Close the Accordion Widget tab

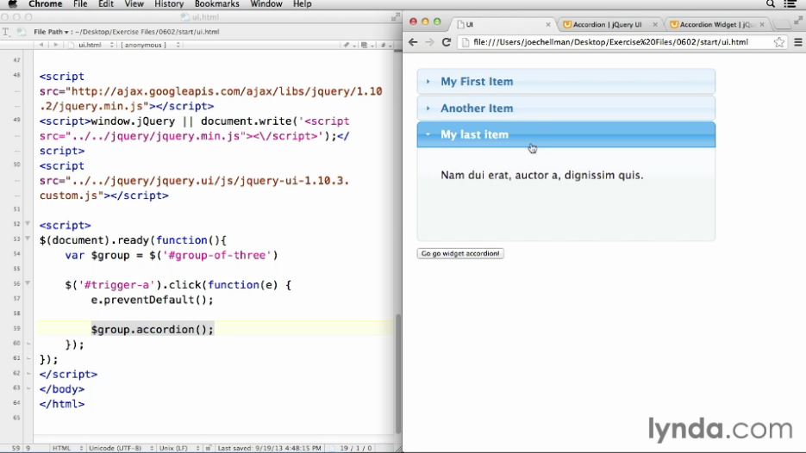762,25
